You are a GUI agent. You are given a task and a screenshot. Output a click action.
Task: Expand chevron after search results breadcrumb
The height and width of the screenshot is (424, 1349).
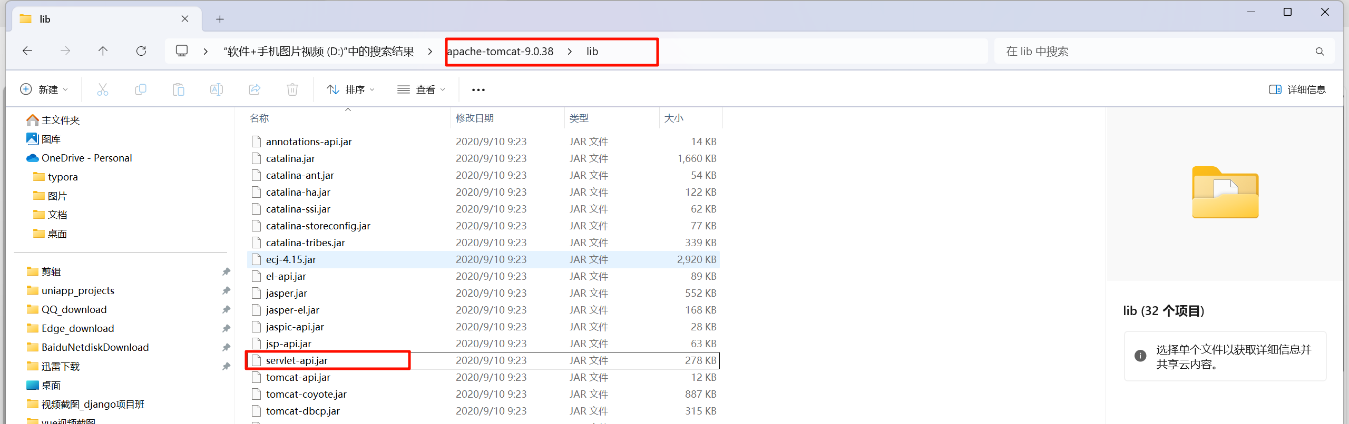click(431, 52)
